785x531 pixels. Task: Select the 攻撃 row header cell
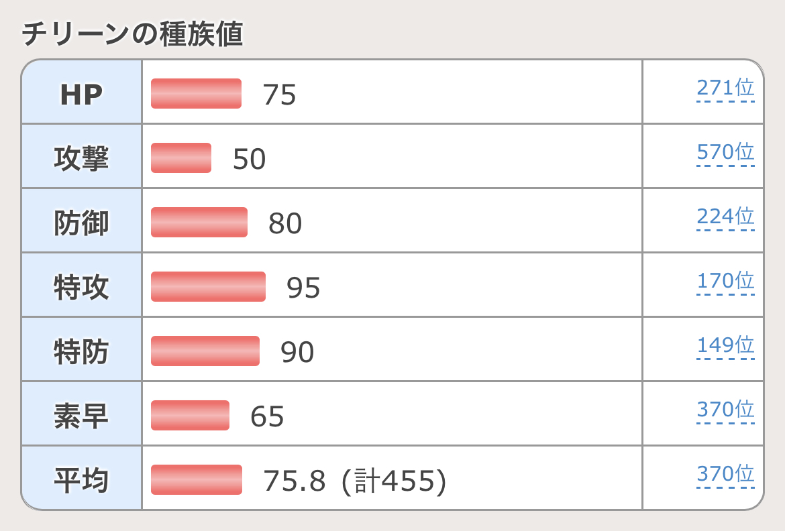(81, 158)
